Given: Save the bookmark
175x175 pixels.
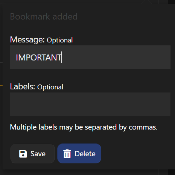Looking at the screenshot, I should 32,154.
